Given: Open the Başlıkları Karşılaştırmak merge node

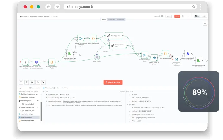Looking at the screenshot, I should pos(81,38).
